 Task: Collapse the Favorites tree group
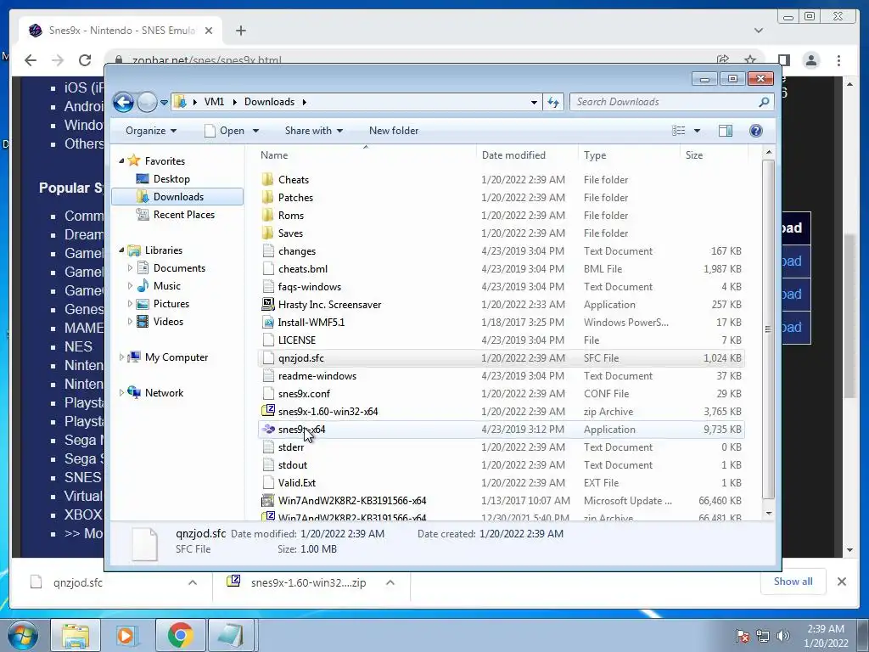tap(121, 160)
